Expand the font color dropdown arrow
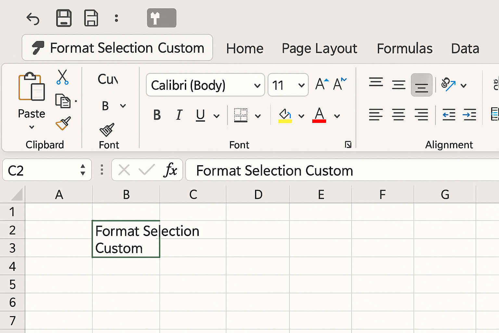The height and width of the screenshot is (333, 499). [337, 116]
